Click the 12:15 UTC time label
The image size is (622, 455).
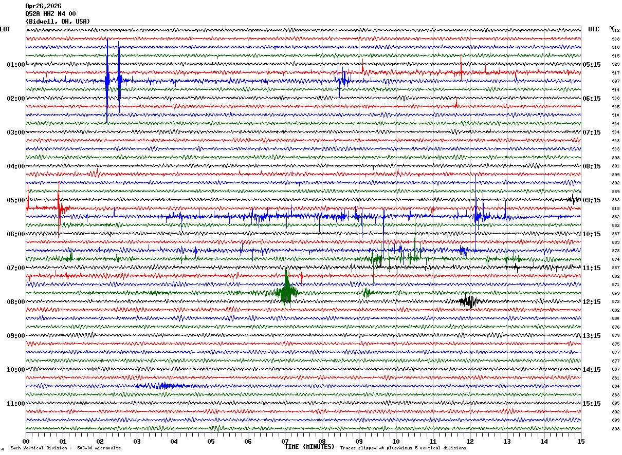point(592,302)
